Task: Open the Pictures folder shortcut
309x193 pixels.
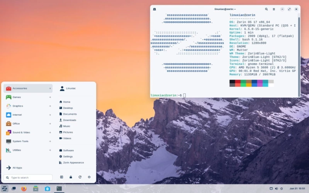Action: click(66, 132)
